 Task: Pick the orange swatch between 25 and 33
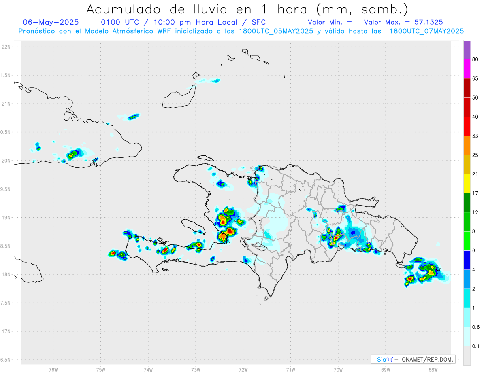(x=467, y=145)
